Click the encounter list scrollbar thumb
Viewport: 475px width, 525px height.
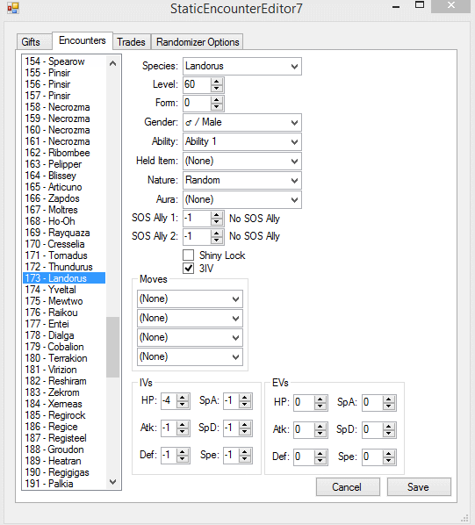[x=112, y=347]
